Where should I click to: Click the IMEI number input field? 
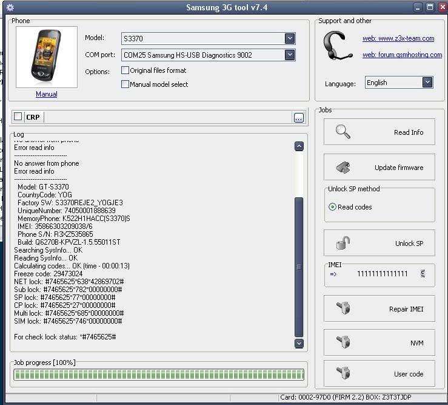coord(383,274)
